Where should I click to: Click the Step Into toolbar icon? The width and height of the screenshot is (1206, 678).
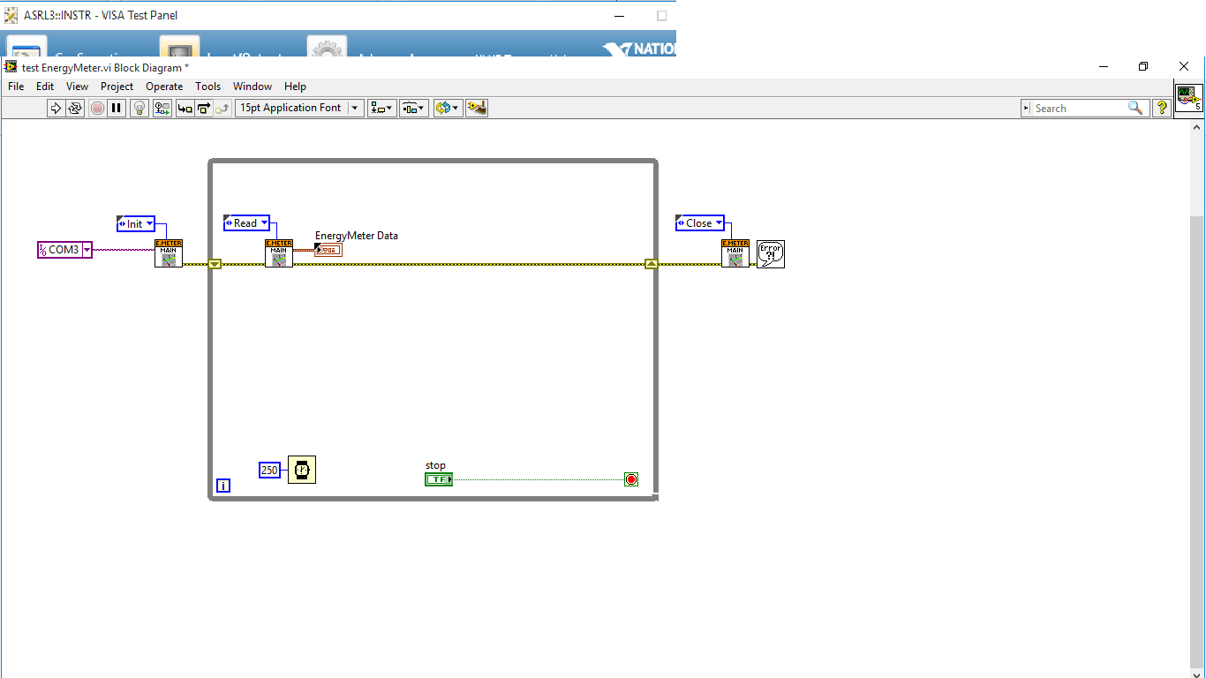coord(185,108)
